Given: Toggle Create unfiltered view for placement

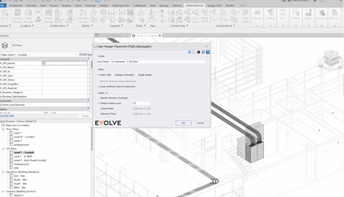Looking at the screenshot, I should click(x=117, y=86).
